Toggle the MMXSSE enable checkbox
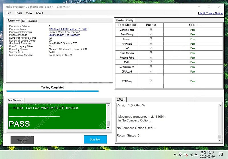 (x=151, y=44)
